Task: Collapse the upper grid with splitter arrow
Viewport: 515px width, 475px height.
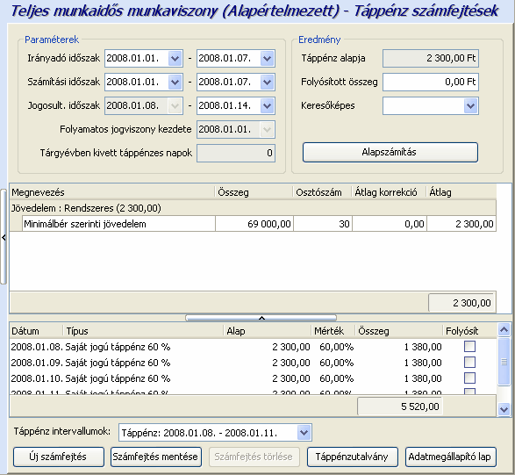Action: [x=261, y=318]
